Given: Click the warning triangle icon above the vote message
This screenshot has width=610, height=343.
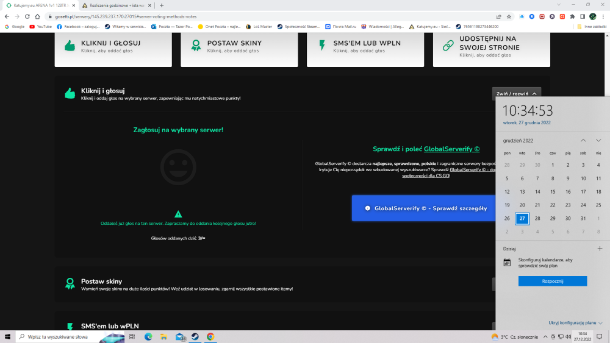Looking at the screenshot, I should point(178,214).
